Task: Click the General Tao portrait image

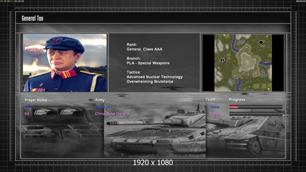Action: tap(65, 63)
